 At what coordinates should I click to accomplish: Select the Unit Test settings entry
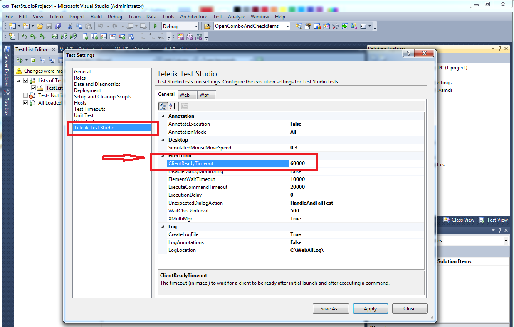click(x=84, y=115)
